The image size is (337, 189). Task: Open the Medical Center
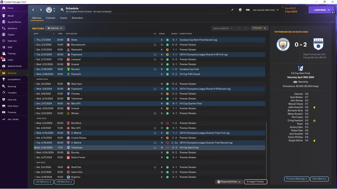(14, 66)
